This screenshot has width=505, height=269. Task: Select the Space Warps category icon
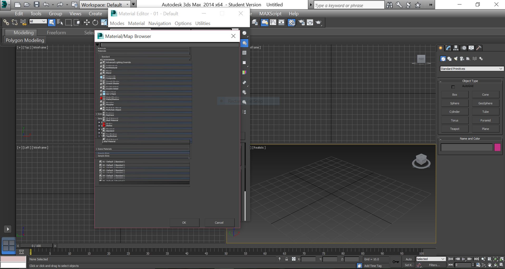475,59
